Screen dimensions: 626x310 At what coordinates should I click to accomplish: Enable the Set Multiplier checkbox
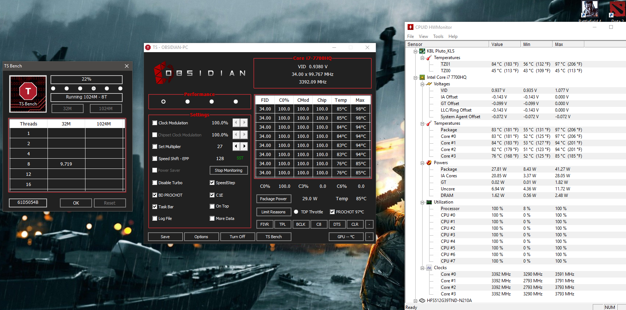tap(155, 147)
